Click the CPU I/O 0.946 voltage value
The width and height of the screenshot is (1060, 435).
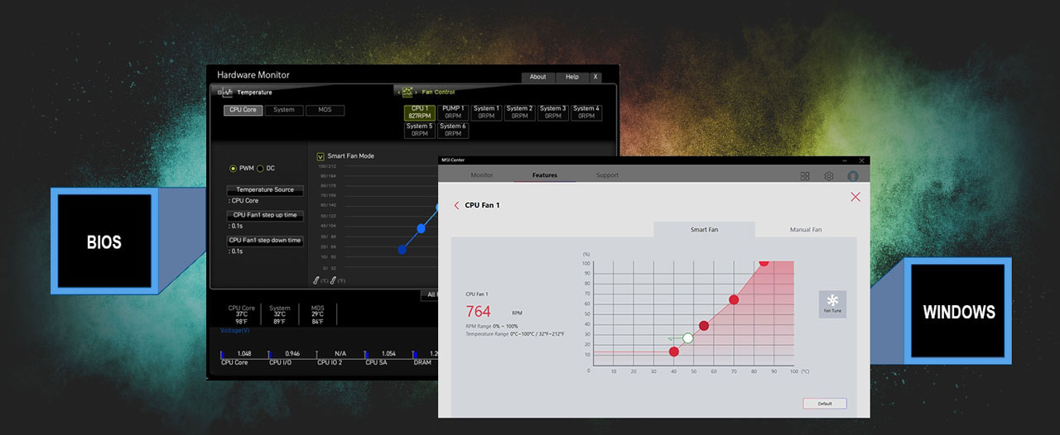point(292,353)
